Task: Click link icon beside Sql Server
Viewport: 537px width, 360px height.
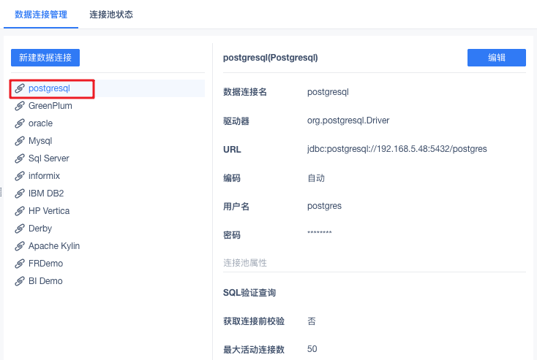Action: pyautogui.click(x=20, y=158)
